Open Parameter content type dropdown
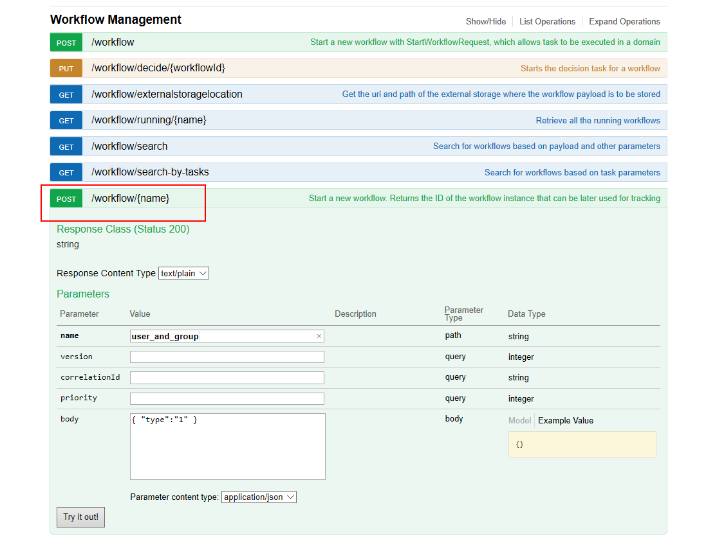This screenshot has width=706, height=550. pyautogui.click(x=259, y=497)
